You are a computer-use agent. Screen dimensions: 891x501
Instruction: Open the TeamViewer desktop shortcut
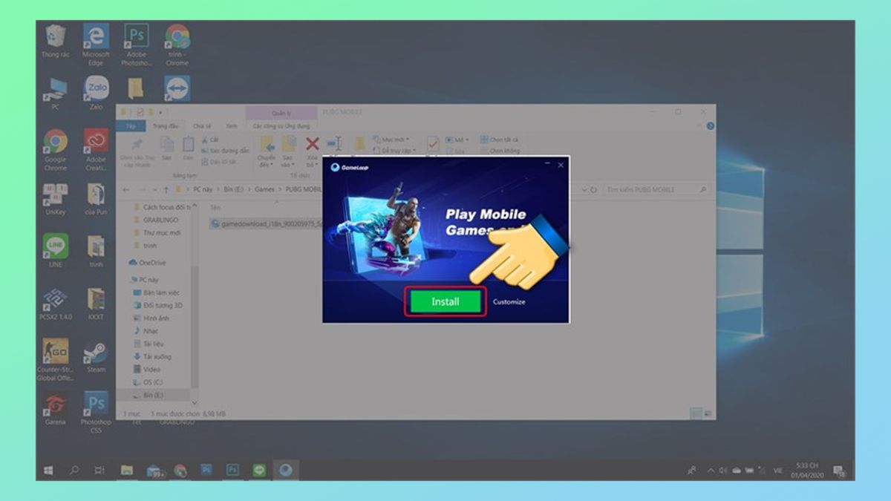177,88
